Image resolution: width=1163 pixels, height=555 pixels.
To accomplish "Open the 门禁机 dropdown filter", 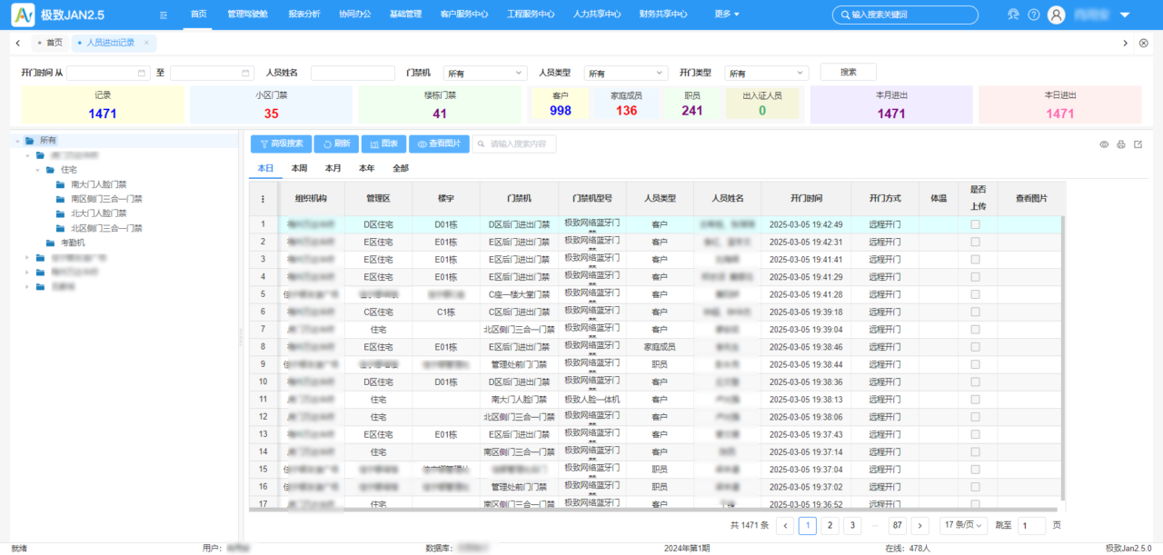I will click(485, 73).
